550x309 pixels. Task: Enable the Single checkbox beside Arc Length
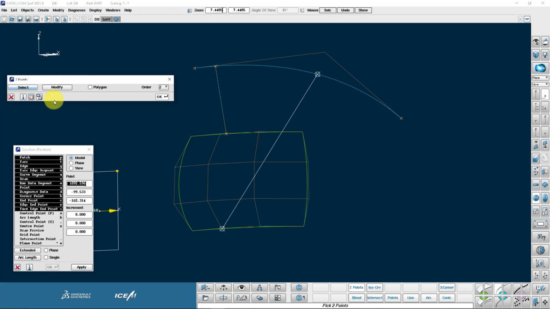coord(46,257)
